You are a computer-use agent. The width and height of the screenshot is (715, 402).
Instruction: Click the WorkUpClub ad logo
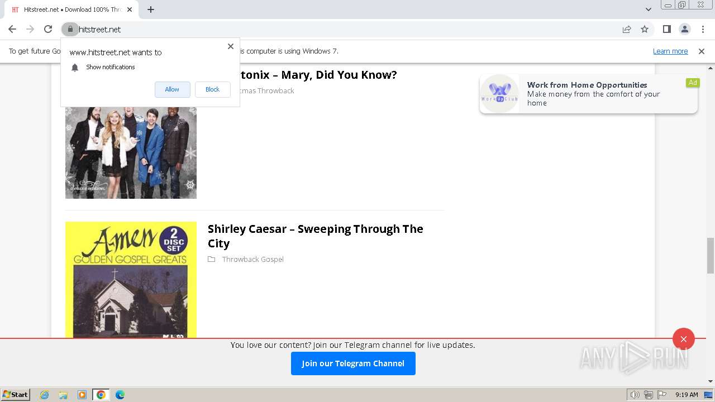click(499, 94)
